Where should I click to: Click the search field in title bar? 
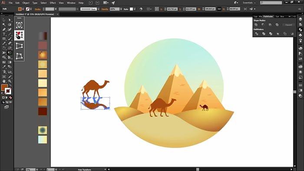point(271,3)
